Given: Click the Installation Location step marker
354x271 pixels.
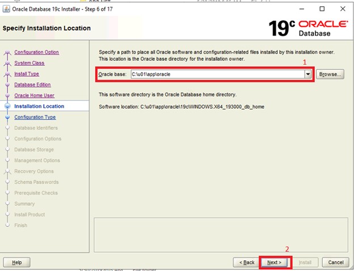Looking at the screenshot, I should (7, 106).
